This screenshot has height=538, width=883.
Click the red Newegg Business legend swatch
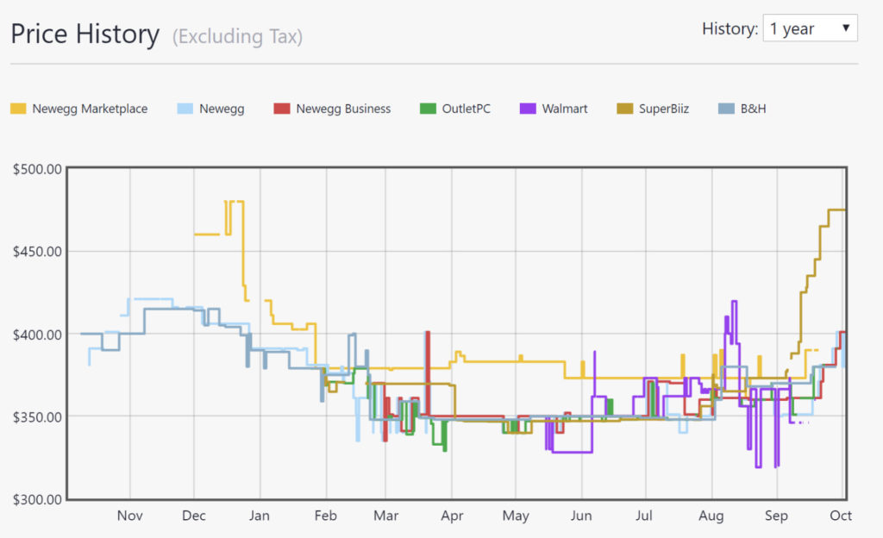(x=281, y=109)
